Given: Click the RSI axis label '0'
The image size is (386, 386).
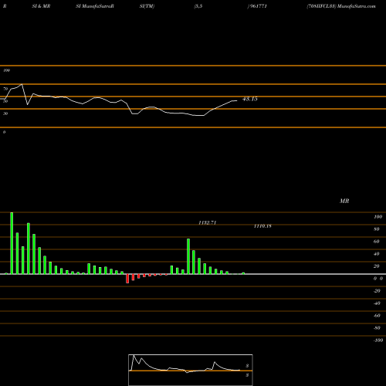Looking at the screenshot, I should point(4,132).
